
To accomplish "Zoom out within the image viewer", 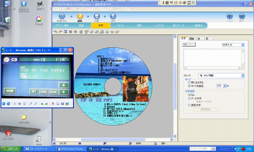I will tap(36, 104).
